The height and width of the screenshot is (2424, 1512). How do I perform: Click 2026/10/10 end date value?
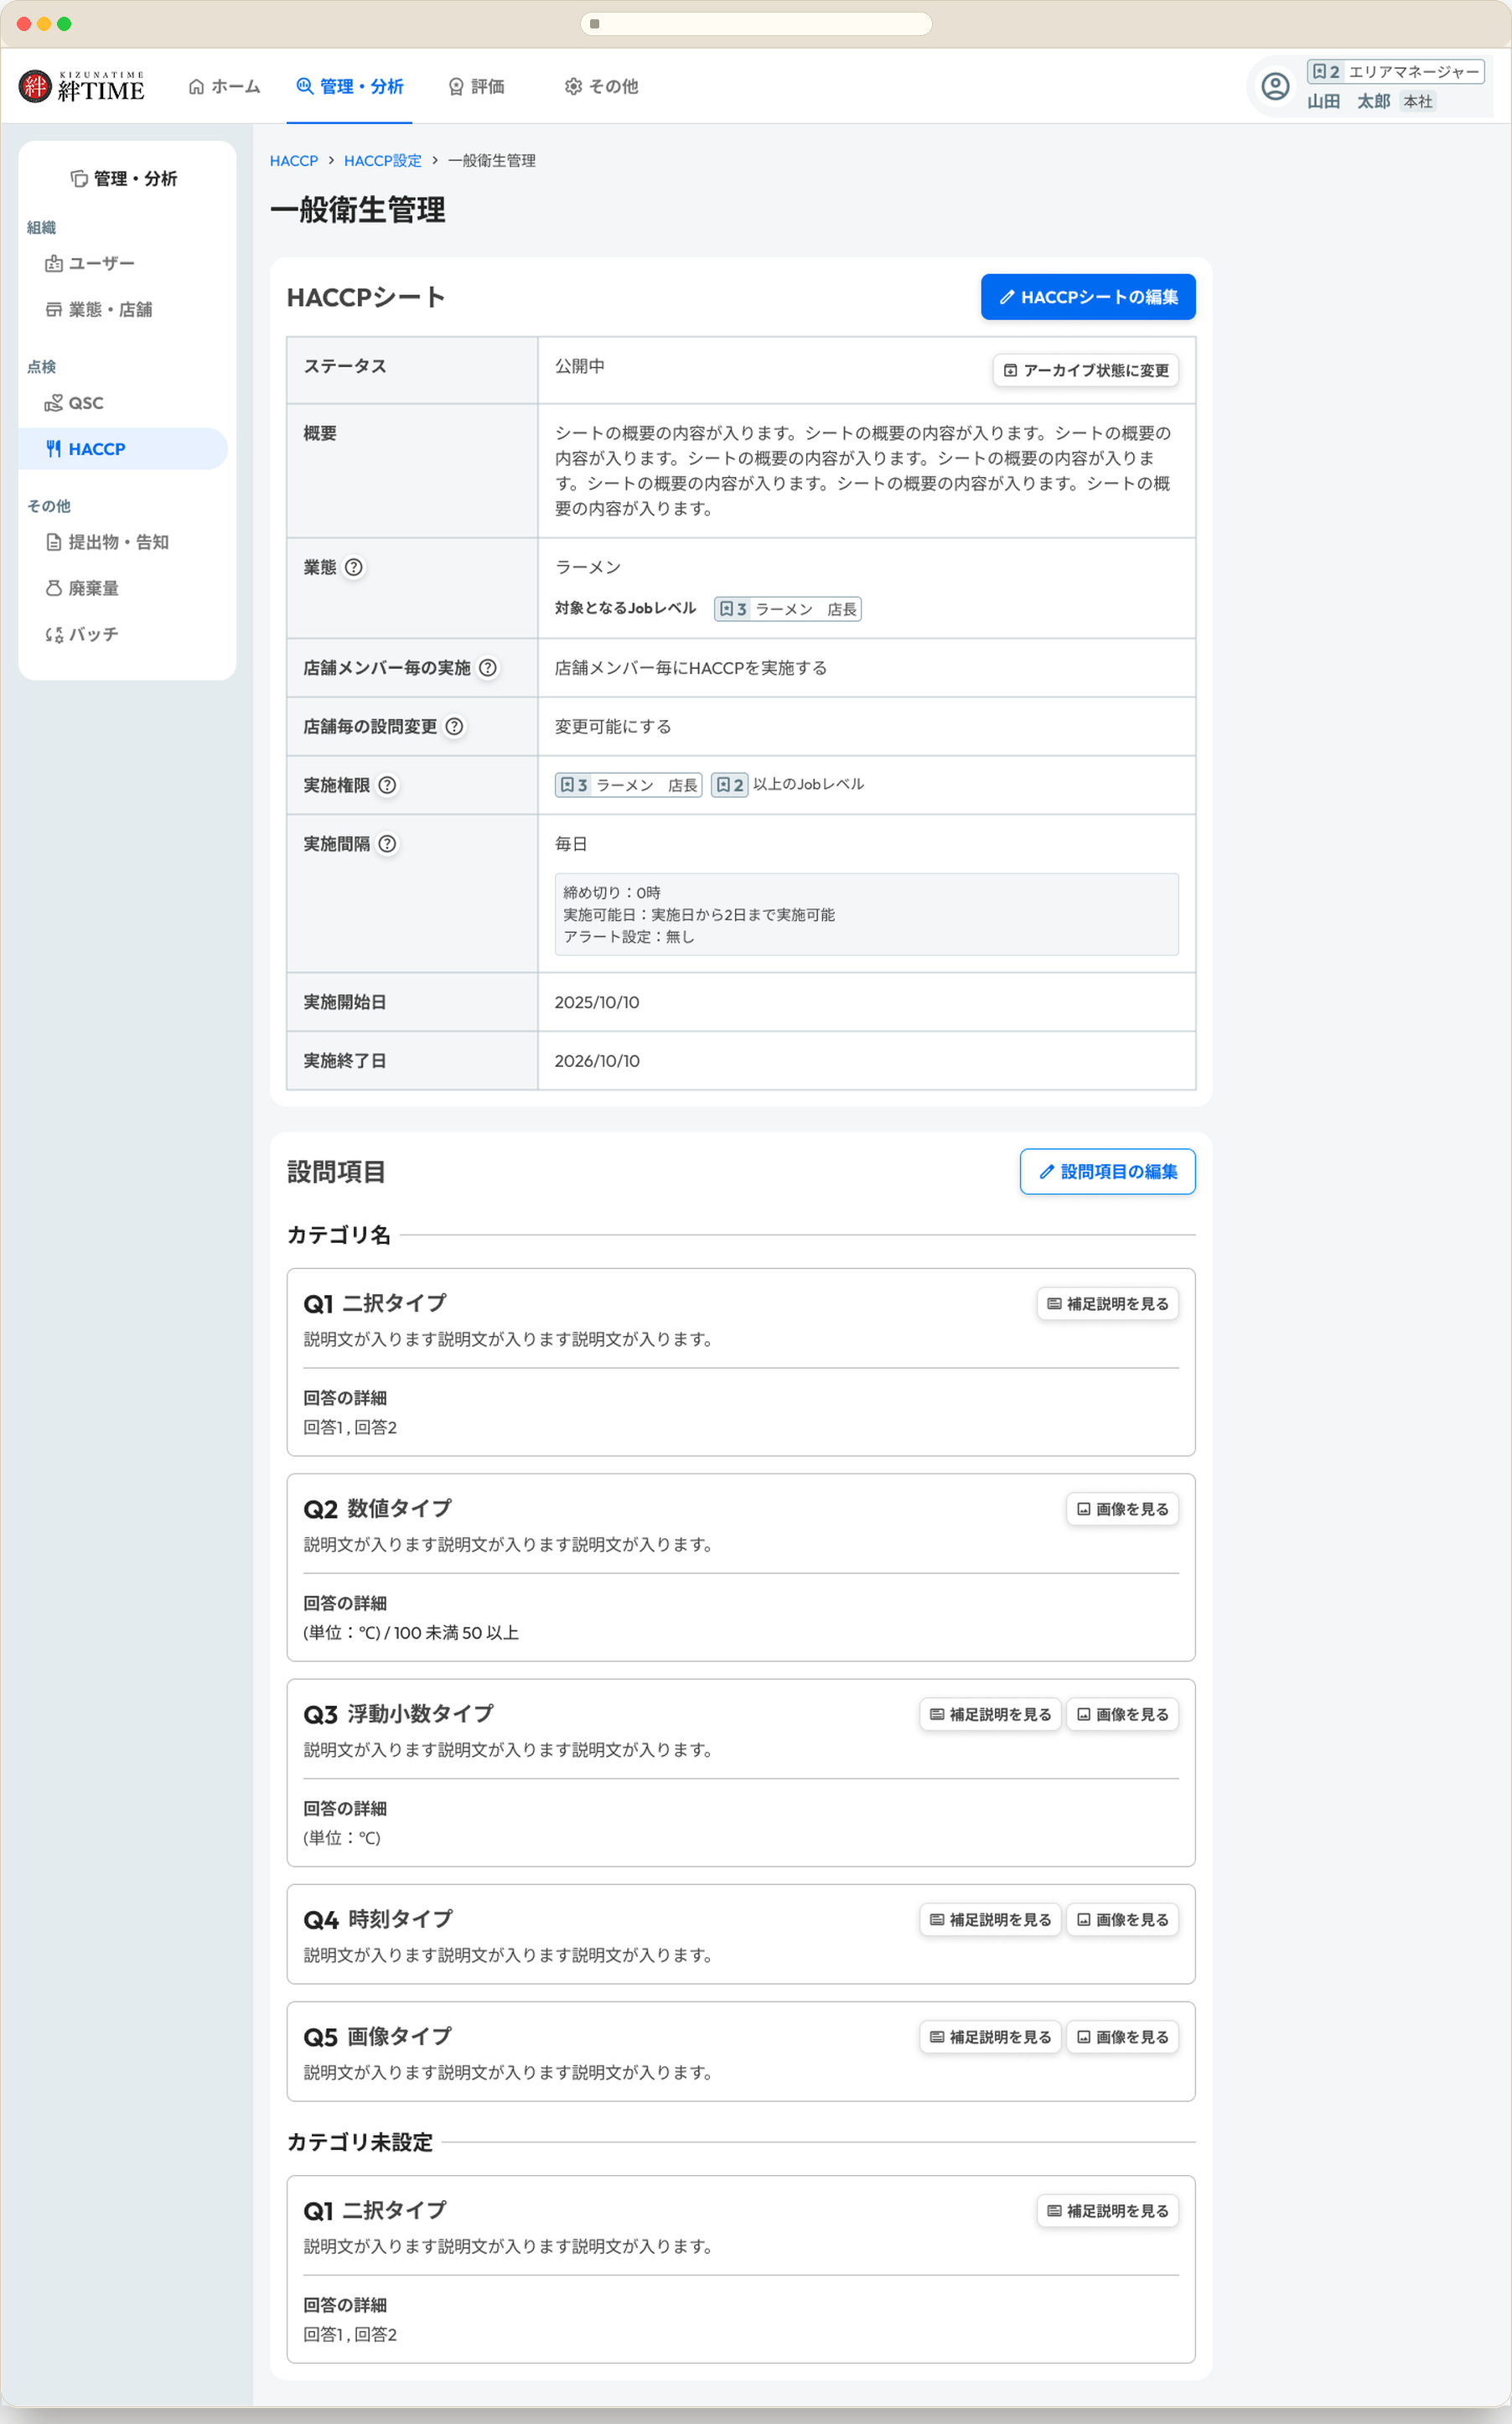tap(597, 1062)
